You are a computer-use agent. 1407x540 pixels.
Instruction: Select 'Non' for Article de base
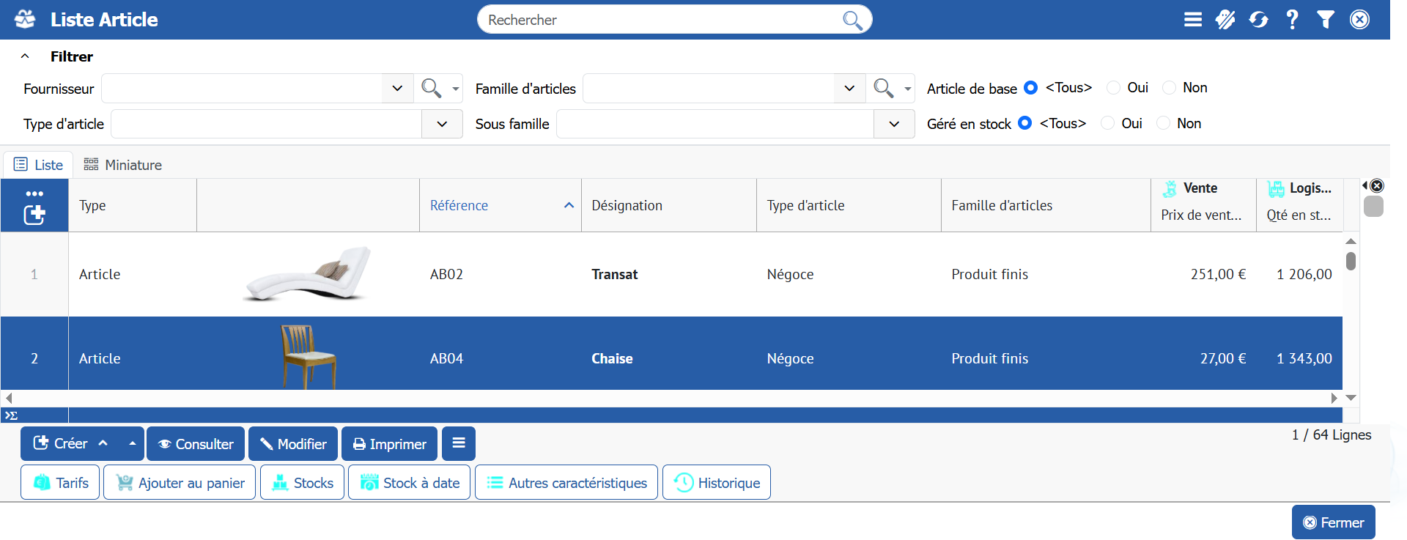pos(1169,88)
